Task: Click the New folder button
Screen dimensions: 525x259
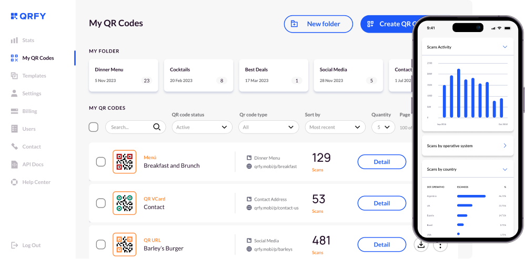Action: (x=318, y=24)
